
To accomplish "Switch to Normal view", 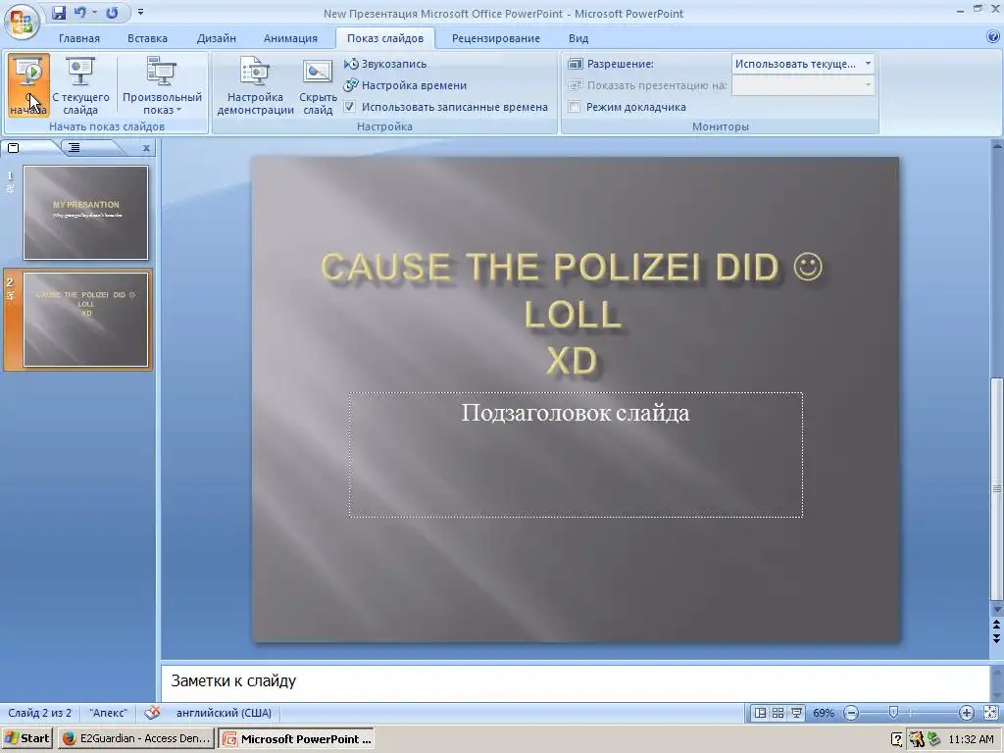I will point(760,713).
